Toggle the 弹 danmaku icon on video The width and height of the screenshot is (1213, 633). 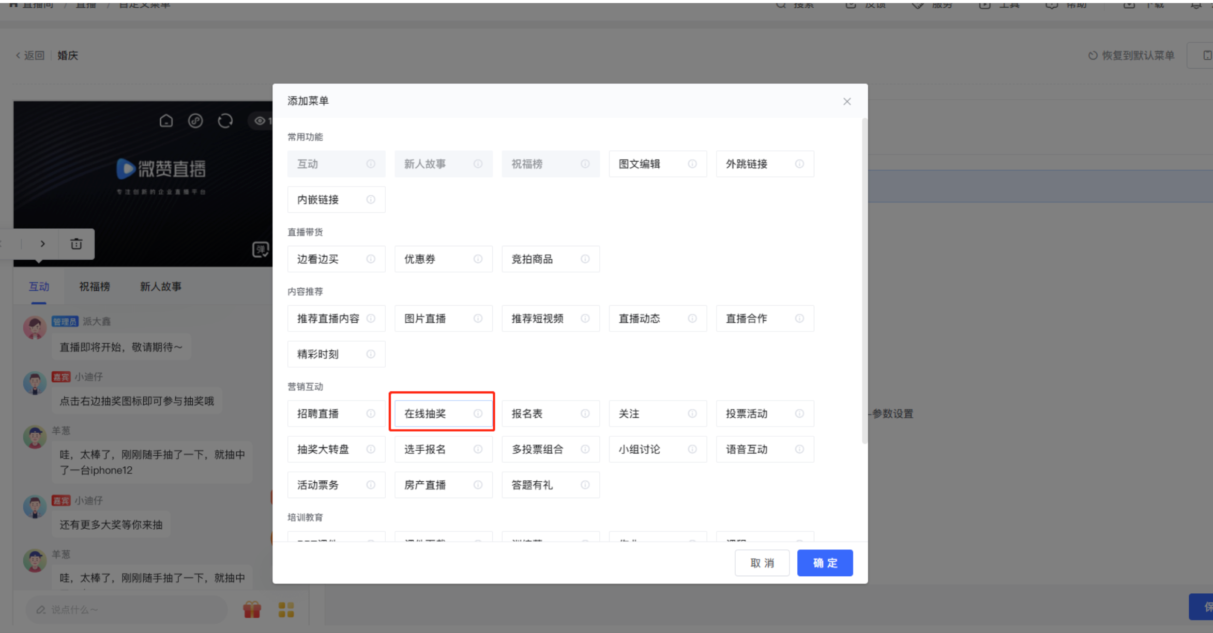[x=260, y=249]
